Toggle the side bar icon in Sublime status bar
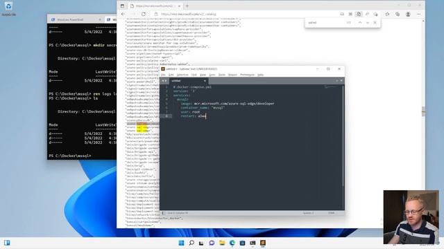 [x=164, y=213]
